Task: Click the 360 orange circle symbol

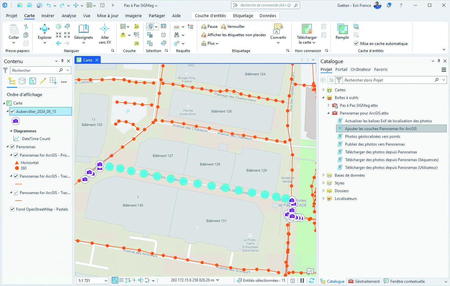Action: [17, 168]
